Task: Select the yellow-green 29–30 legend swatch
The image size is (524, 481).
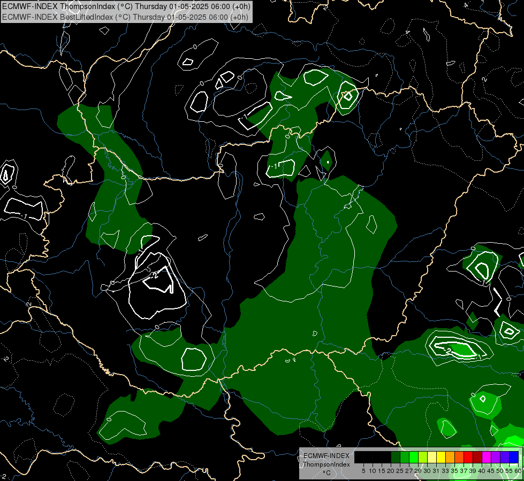Action: click(x=423, y=457)
